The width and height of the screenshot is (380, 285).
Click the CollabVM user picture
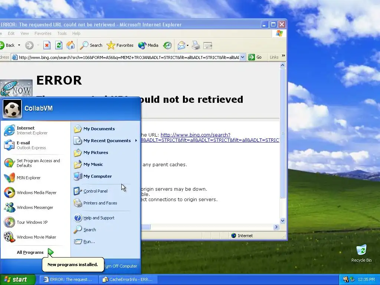click(12, 109)
